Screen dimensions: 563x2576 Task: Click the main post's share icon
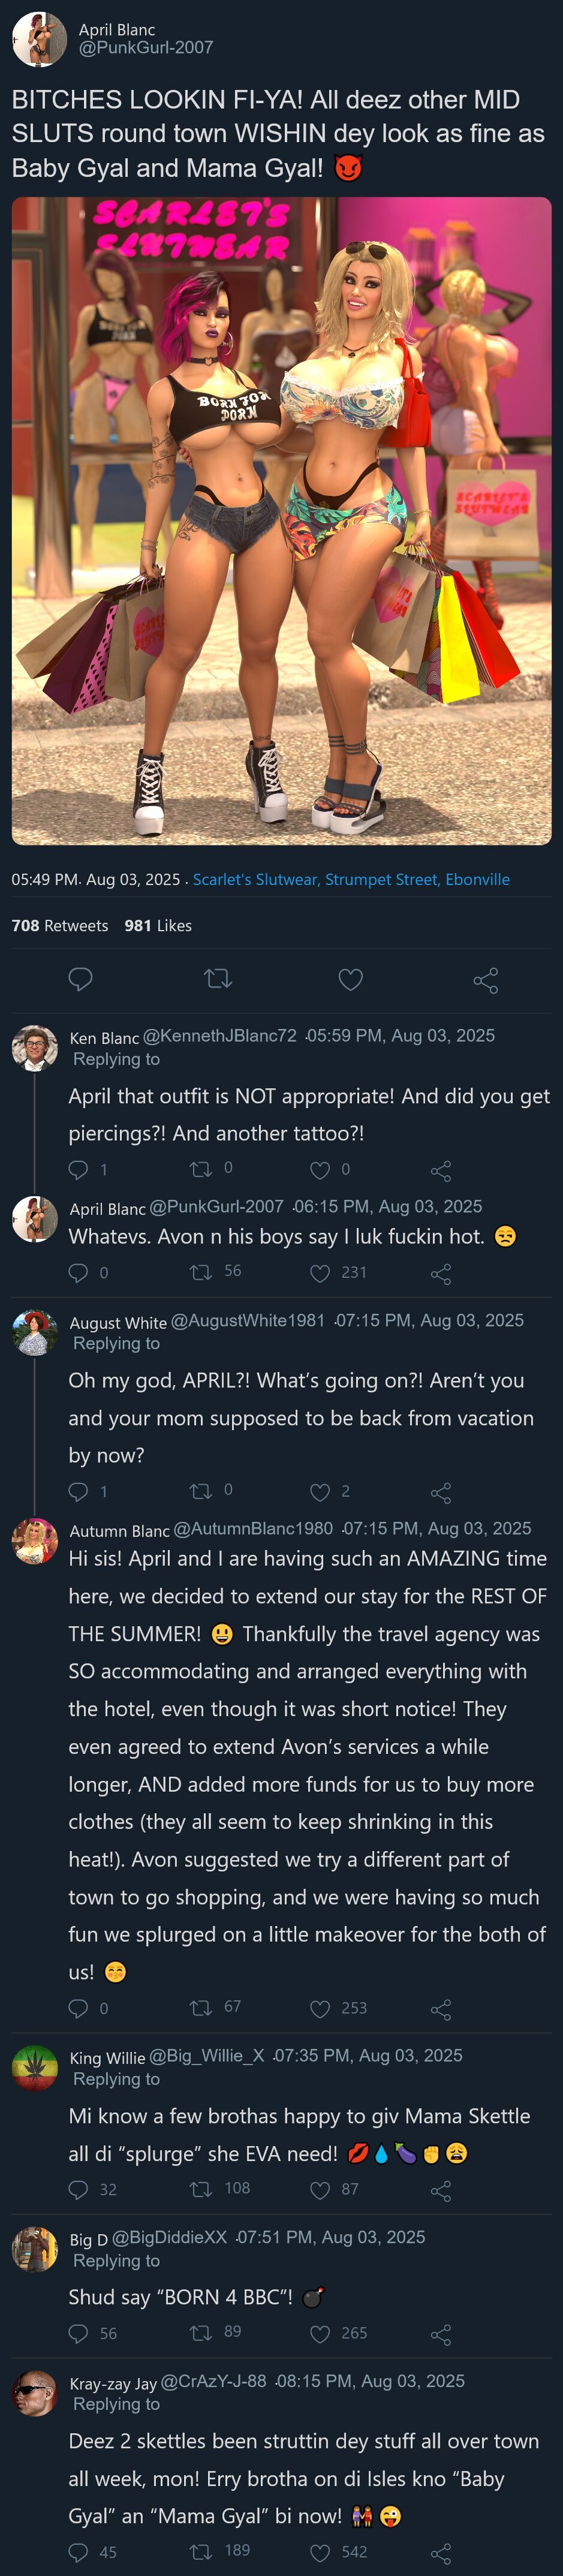[485, 980]
